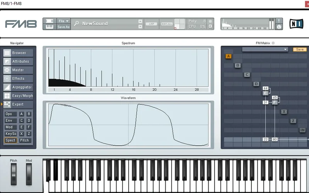
Task: Click the FM8 logo
Action: pyautogui.click(x=21, y=24)
